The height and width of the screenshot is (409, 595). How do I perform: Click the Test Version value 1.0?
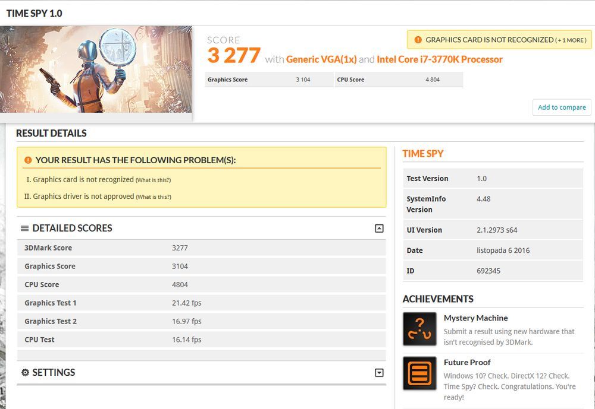pos(481,178)
